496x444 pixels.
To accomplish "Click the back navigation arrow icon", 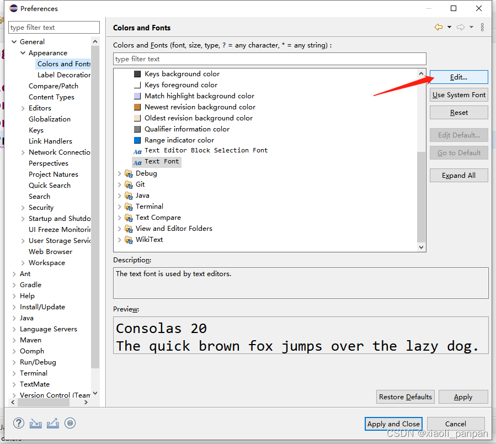I will coord(439,27).
